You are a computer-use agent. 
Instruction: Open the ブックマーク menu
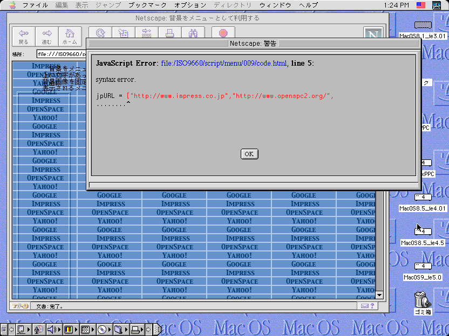point(147,5)
